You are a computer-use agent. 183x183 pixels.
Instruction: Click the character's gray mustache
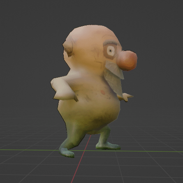[x=115, y=70]
